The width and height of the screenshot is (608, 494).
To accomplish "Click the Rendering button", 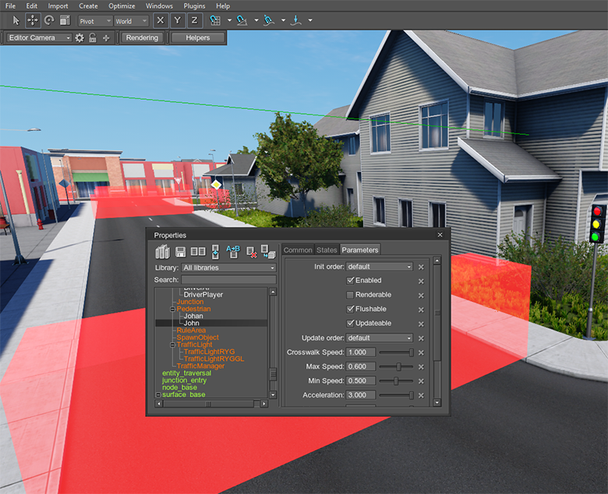I will point(142,37).
